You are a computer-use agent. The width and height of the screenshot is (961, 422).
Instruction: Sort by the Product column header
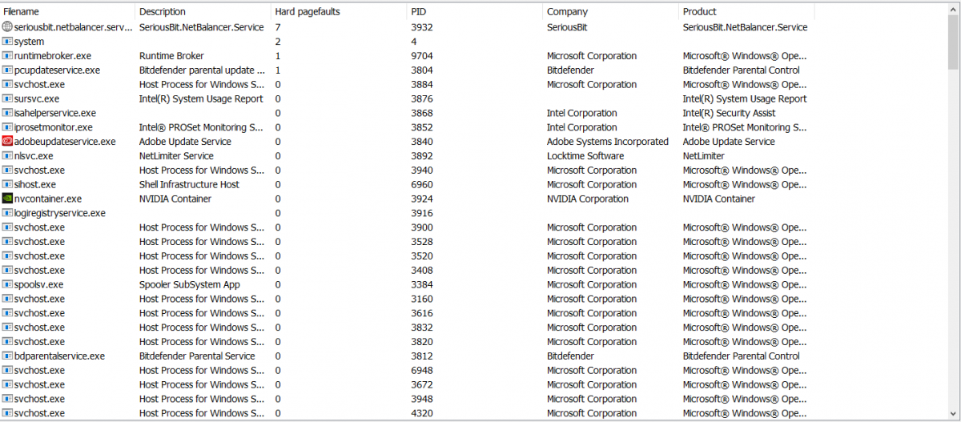pyautogui.click(x=746, y=12)
